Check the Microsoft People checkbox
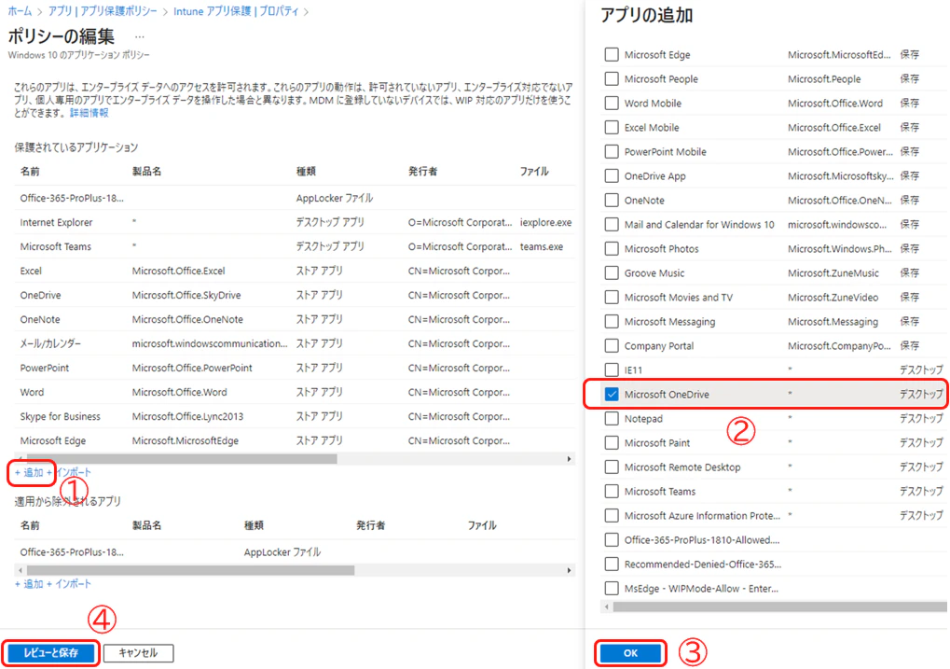Image resolution: width=950 pixels, height=669 pixels. click(612, 79)
